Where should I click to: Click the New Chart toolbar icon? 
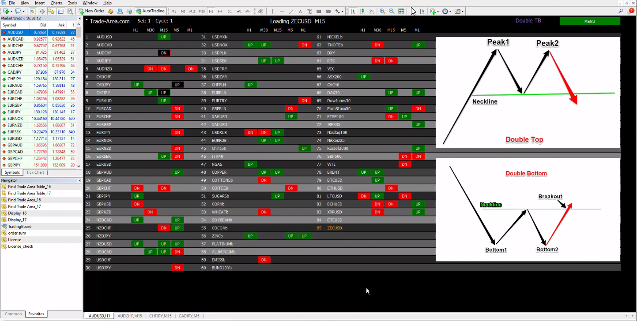coord(6,11)
